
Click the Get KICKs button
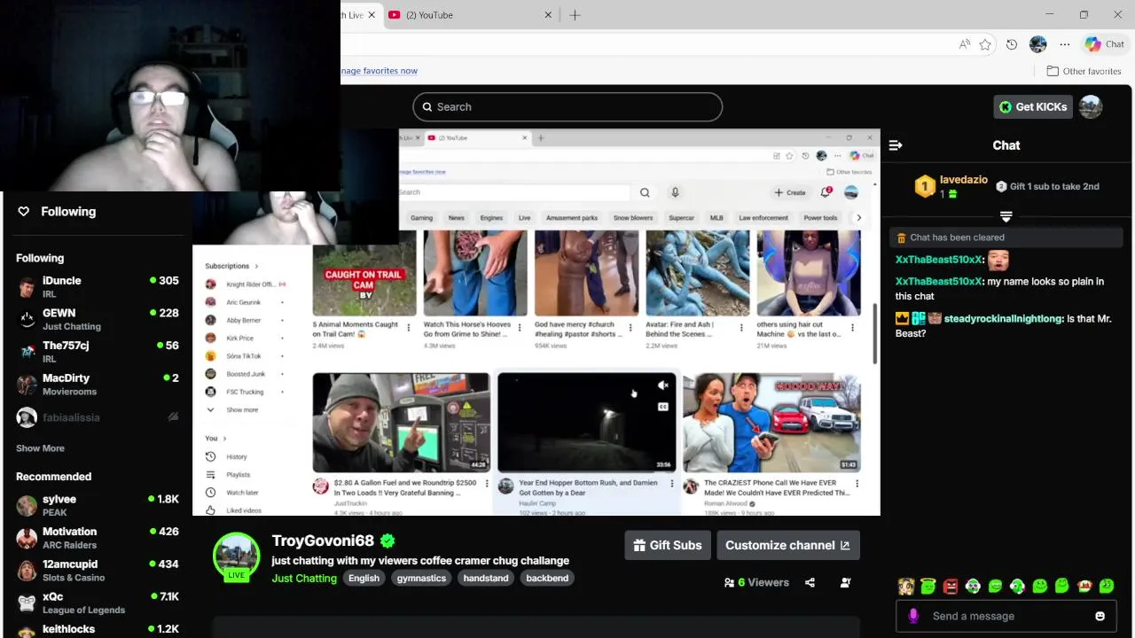pos(1033,107)
